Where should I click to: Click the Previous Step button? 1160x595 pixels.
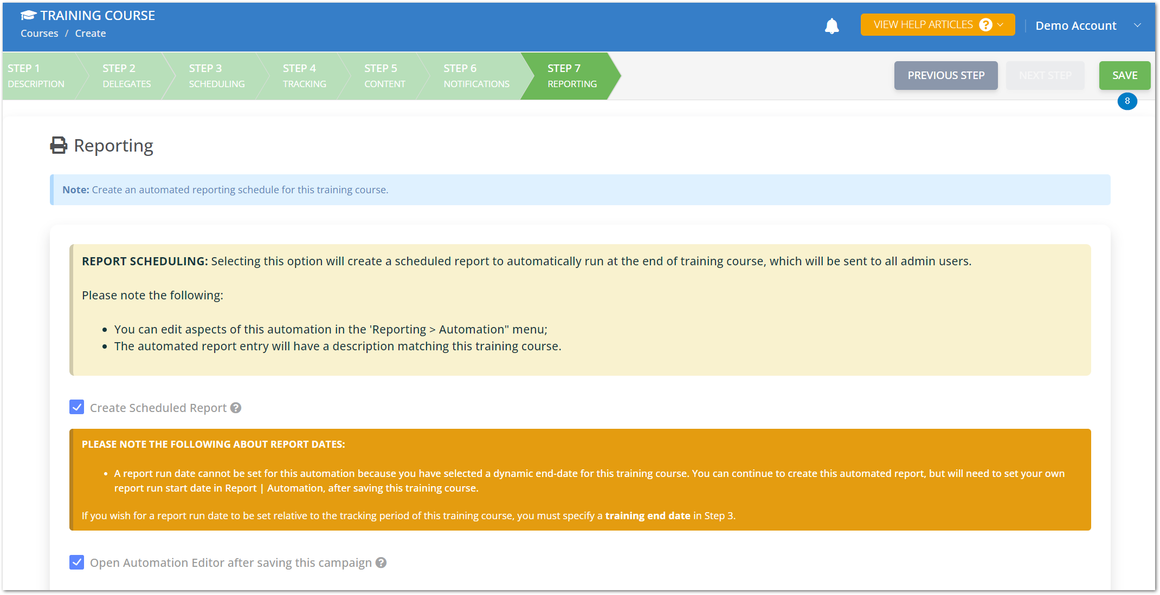click(946, 75)
